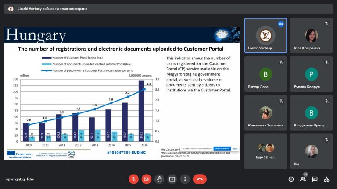Screen dimensions: 337x189
Task: Click muted mic icon on Вы tile
Action: pyautogui.click(x=326, y=140)
